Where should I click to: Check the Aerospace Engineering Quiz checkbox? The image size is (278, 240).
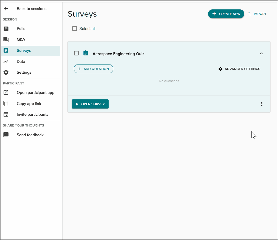pyautogui.click(x=76, y=53)
